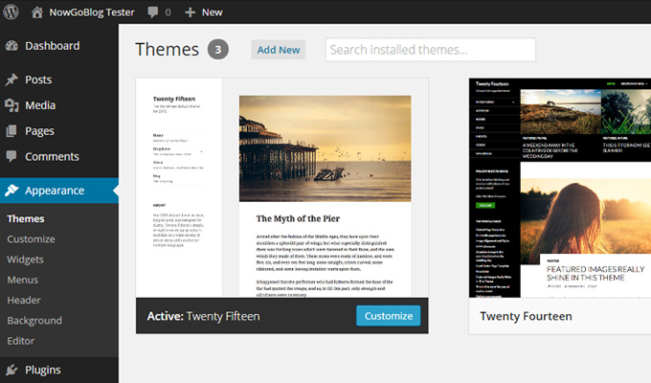Click the Pages icon in sidebar
The width and height of the screenshot is (651, 383).
pos(11,131)
